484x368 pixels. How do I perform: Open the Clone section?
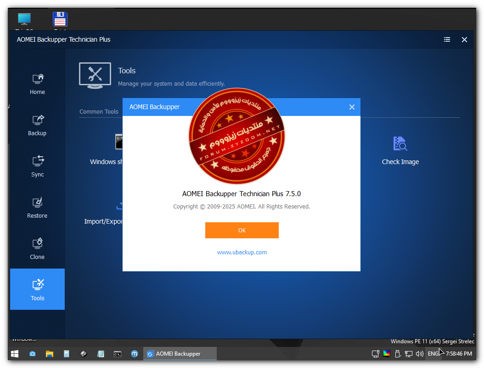click(x=37, y=249)
